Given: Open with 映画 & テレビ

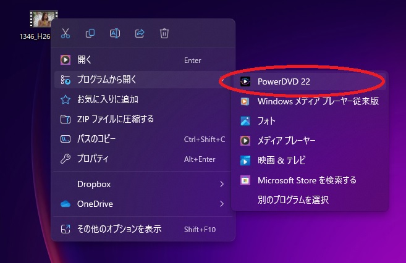Looking at the screenshot, I should [310, 161].
